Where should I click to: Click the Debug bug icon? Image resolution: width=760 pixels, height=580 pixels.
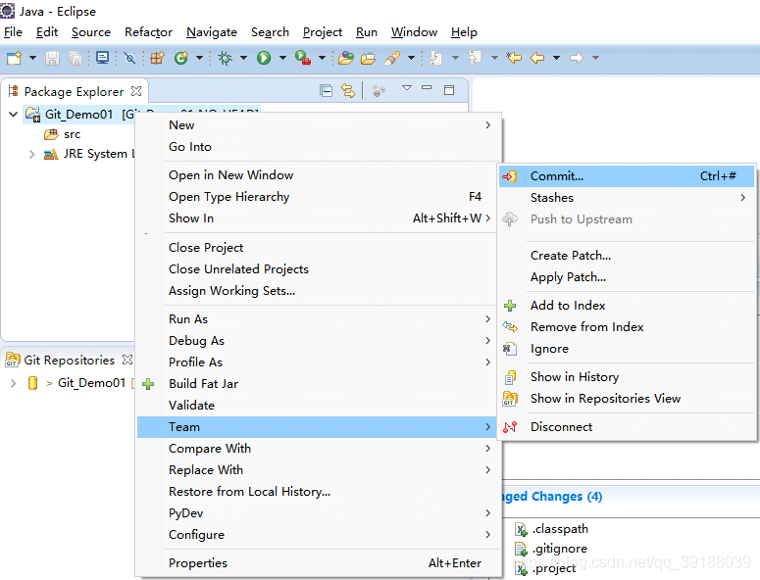point(225,58)
